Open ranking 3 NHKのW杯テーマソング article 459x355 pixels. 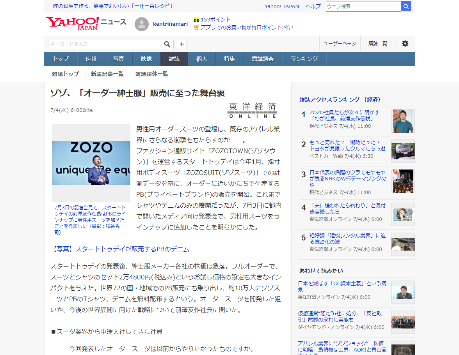click(348, 178)
